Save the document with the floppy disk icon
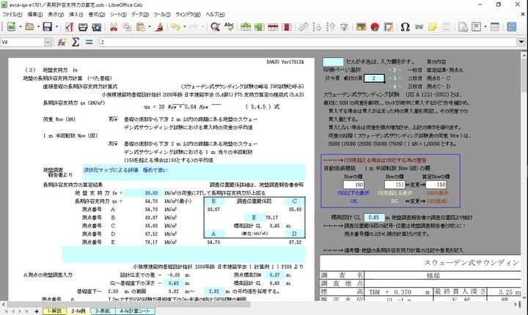This screenshot has width=528, height=315. coord(48,26)
